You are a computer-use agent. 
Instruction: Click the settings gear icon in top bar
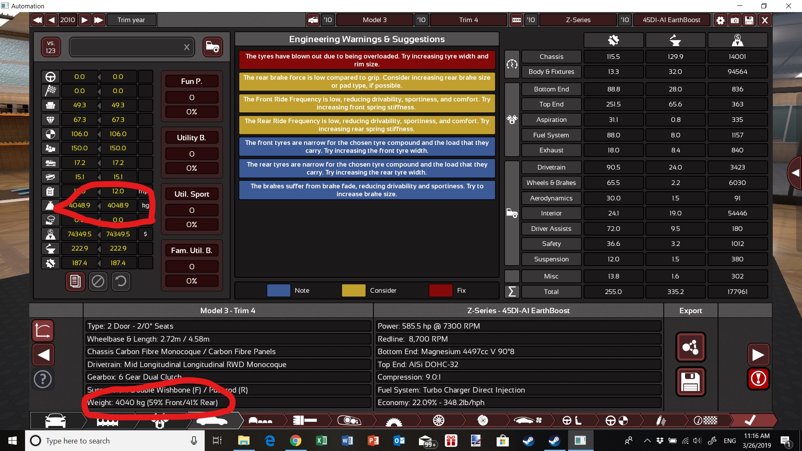(720, 20)
